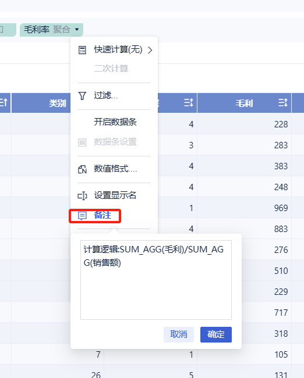The image size is (304, 378).
Task: Click the 毛利率 field pill
Action: coord(51,30)
